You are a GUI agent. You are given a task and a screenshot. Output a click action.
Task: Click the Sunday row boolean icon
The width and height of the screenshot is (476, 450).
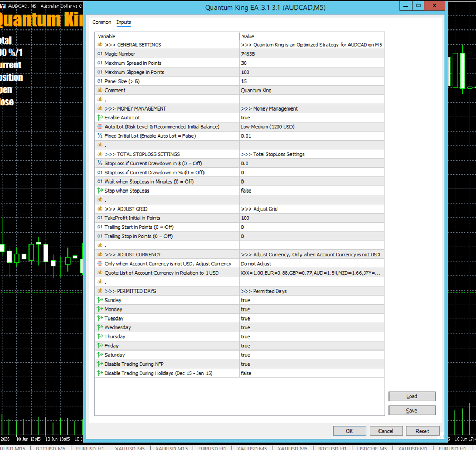point(100,300)
